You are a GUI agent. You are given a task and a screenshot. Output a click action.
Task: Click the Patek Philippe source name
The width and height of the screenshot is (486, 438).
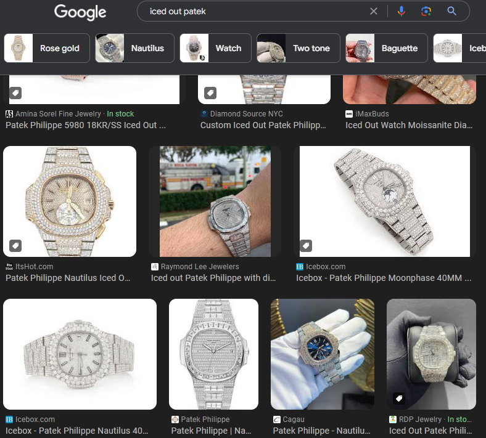[205, 420]
